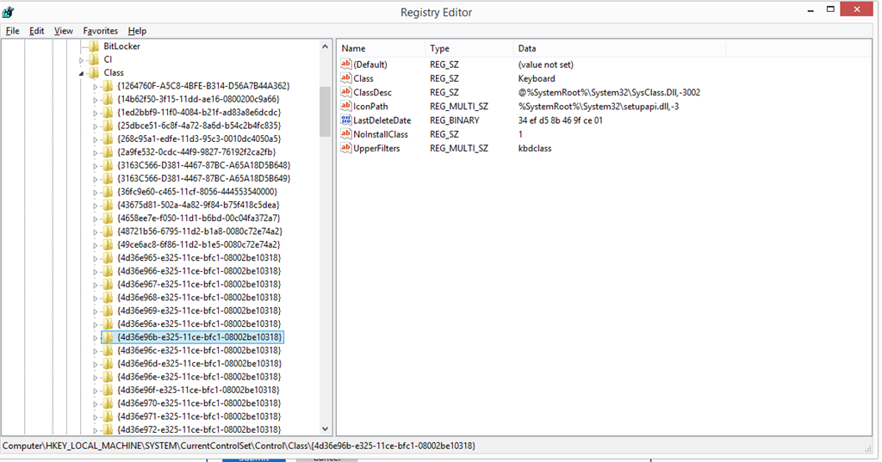The height and width of the screenshot is (462, 882).
Task: Click folder icon of {43675d81-502a-4a82-9f84-b75f418c5dea}
Action: click(108, 205)
